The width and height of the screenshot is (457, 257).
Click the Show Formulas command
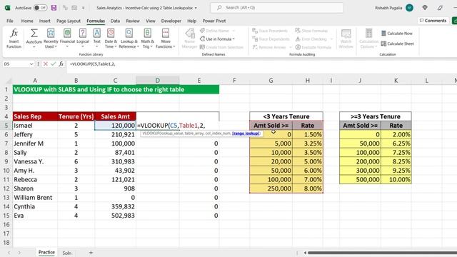311,31
